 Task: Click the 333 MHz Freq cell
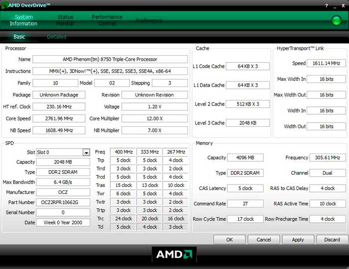tap(150, 152)
